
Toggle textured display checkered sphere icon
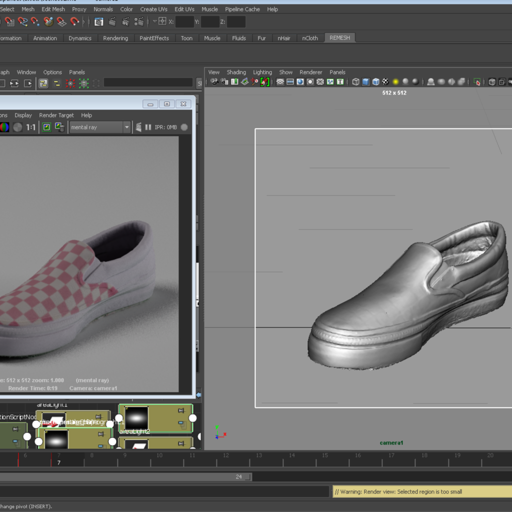coord(385,81)
